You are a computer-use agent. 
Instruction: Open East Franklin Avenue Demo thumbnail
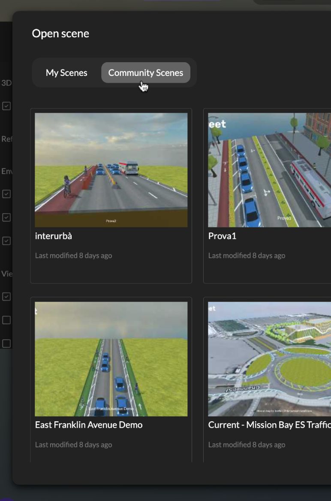[x=111, y=359]
